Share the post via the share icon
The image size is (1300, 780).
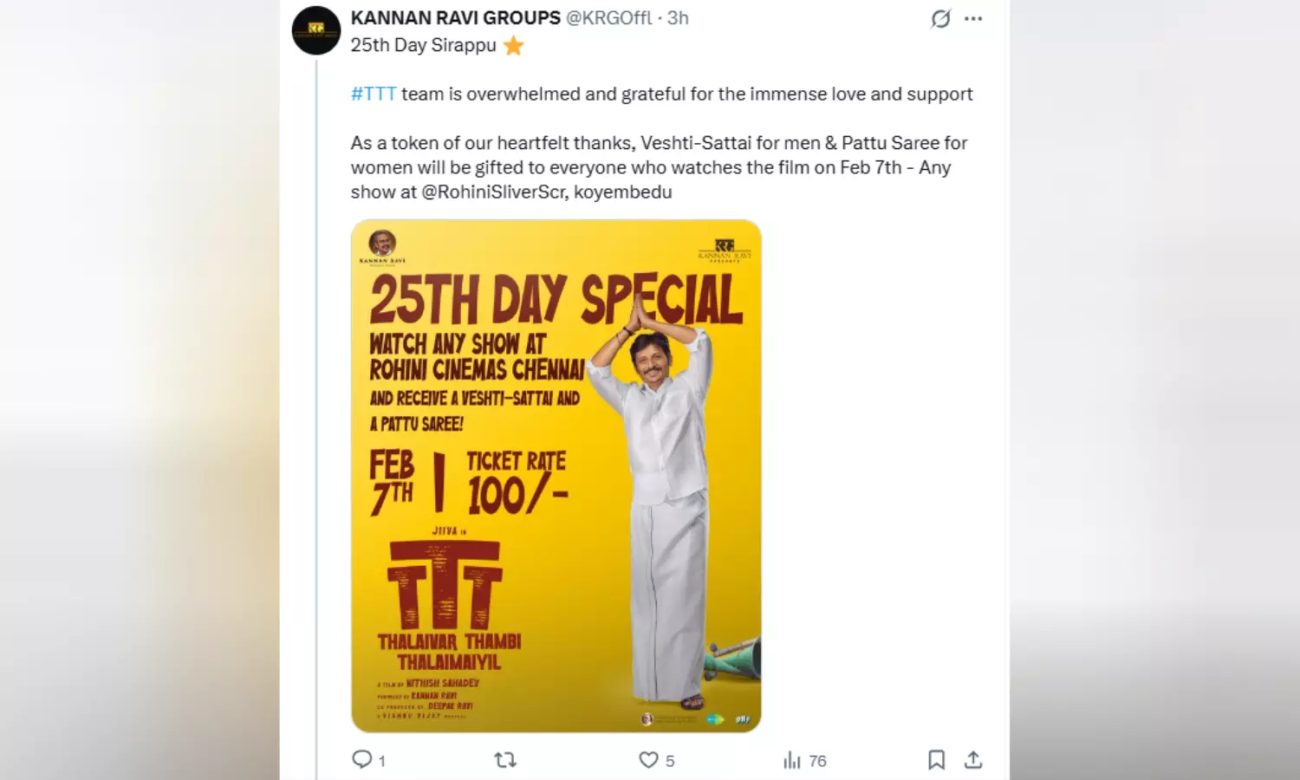[x=973, y=760]
